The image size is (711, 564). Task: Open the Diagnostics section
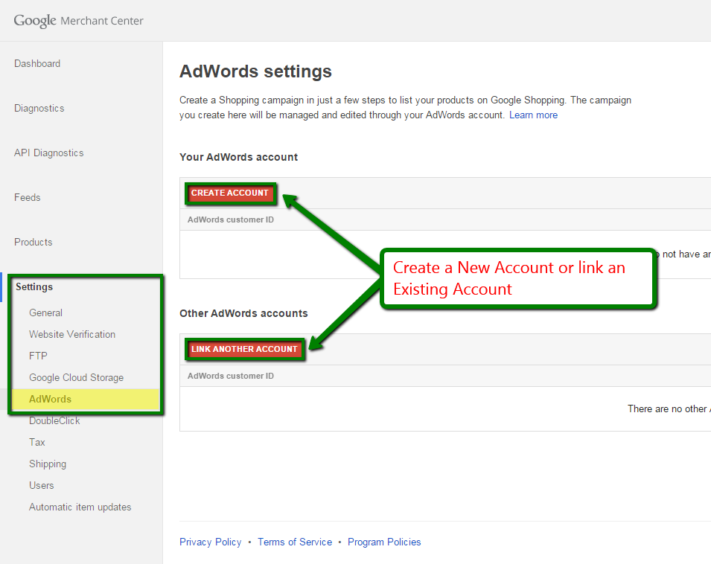[39, 109]
